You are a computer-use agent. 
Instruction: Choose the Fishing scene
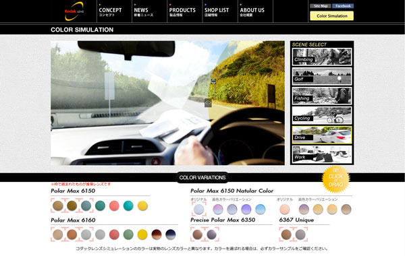tap(322, 96)
